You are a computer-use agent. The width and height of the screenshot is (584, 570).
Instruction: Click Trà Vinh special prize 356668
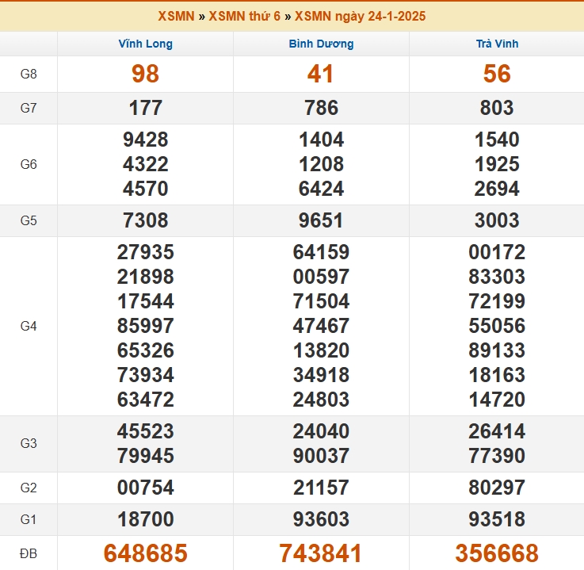[497, 553]
